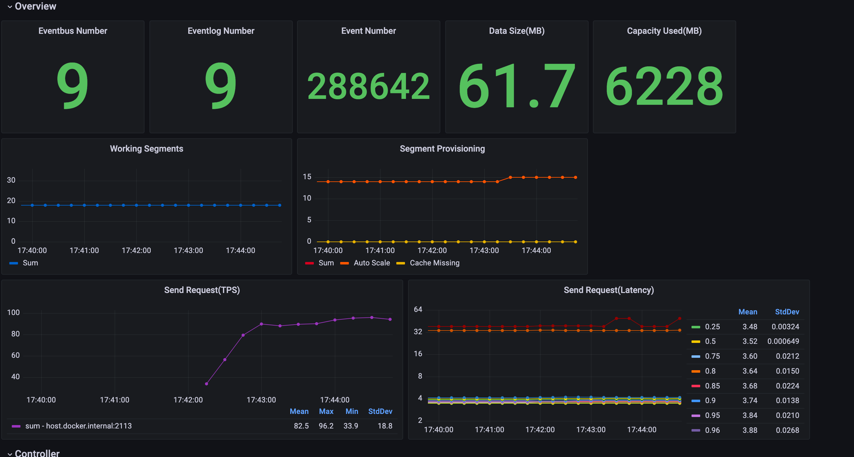Click the 0.96 quantile mean value 3.88
Screen dimensions: 854x457
750,430
